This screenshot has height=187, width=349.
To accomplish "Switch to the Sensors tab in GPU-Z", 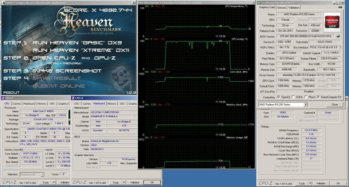I will pos(282,8).
